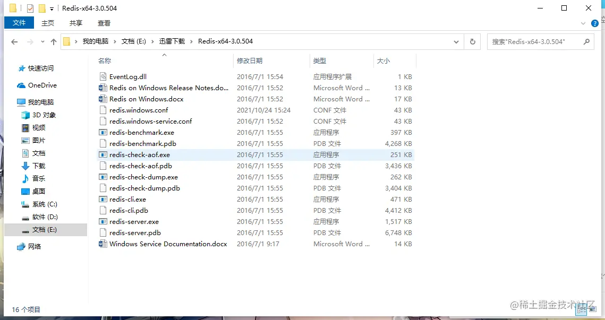Viewport: 605px width, 320px height.
Task: Click the 6,748 KB size cell
Action: (398, 233)
